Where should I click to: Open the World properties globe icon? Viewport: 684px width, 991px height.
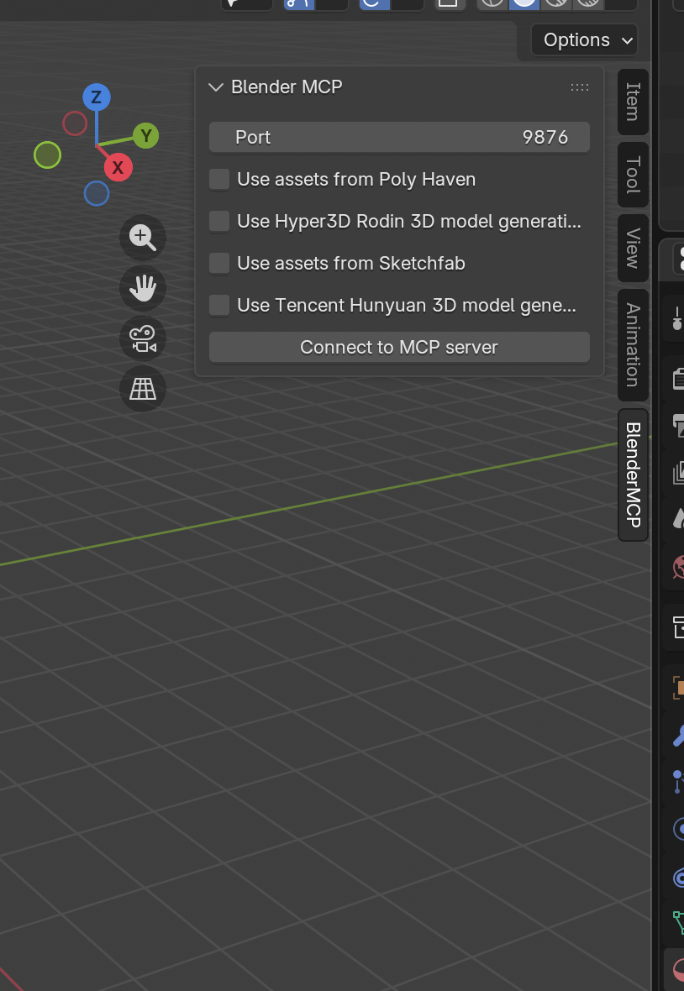[678, 567]
